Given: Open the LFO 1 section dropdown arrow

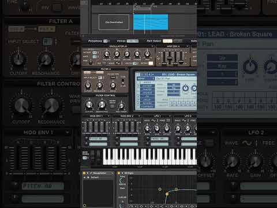Looking at the screenshot, I should coord(170,116).
